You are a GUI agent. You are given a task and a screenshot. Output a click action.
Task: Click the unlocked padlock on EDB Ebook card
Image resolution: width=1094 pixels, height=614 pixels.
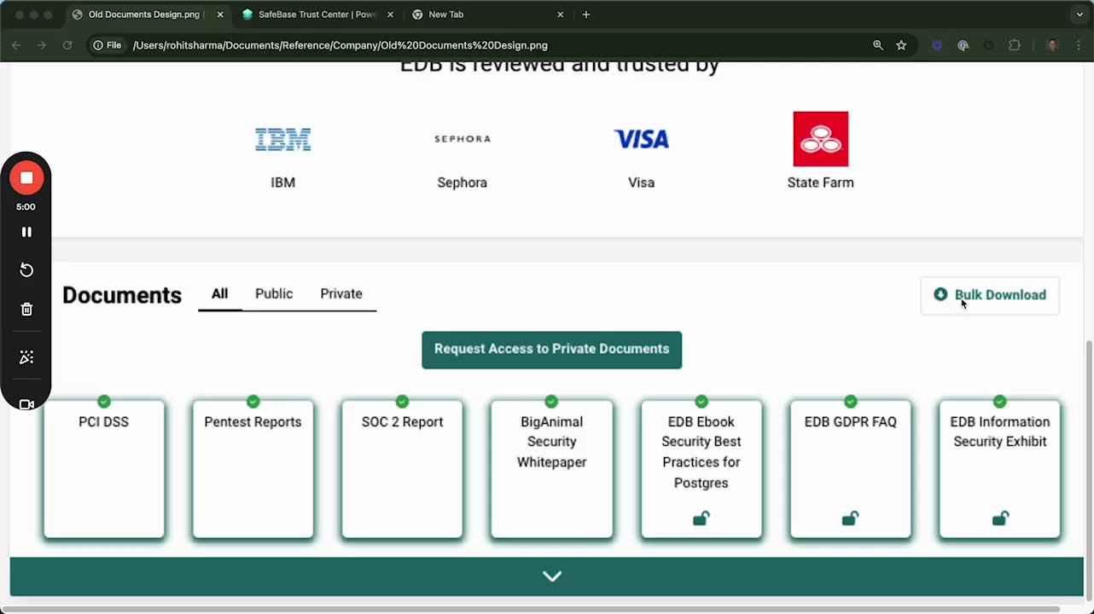point(701,518)
